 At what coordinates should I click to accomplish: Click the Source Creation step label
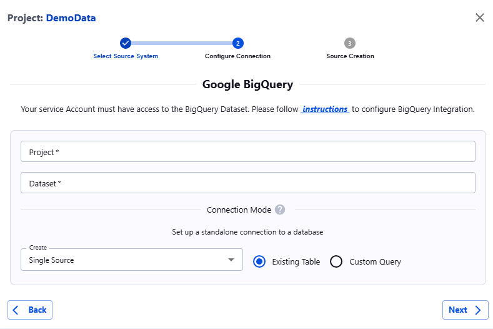point(350,56)
